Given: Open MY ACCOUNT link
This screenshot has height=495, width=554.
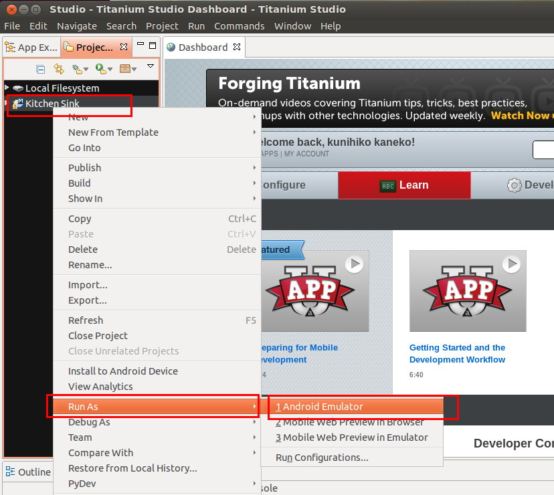Looking at the screenshot, I should tap(306, 154).
